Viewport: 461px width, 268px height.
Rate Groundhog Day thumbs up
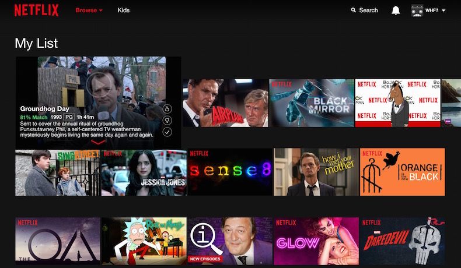[167, 109]
